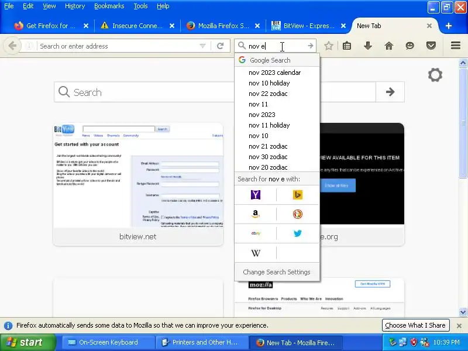
Task: Search with Yahoo engine icon
Action: pyautogui.click(x=256, y=195)
